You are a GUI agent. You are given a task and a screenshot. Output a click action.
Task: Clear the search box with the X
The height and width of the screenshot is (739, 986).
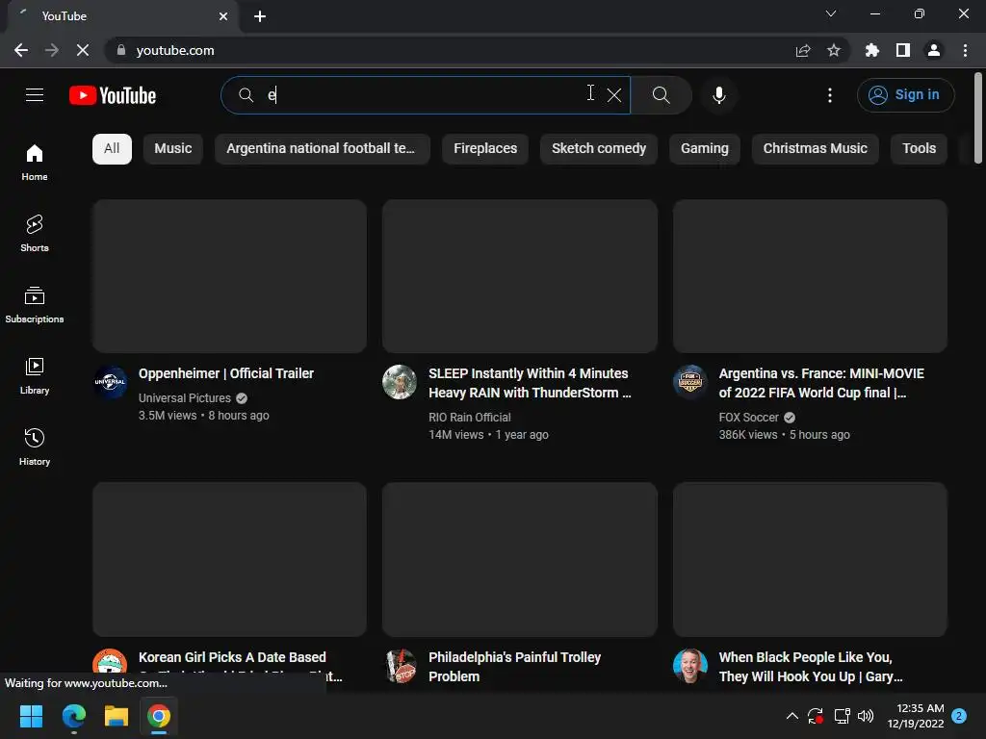pos(614,95)
